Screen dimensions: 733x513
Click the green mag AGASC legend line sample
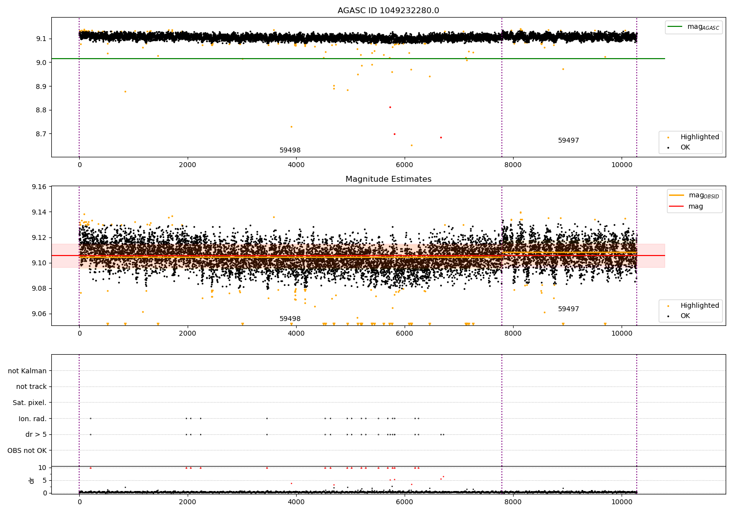pos(675,27)
